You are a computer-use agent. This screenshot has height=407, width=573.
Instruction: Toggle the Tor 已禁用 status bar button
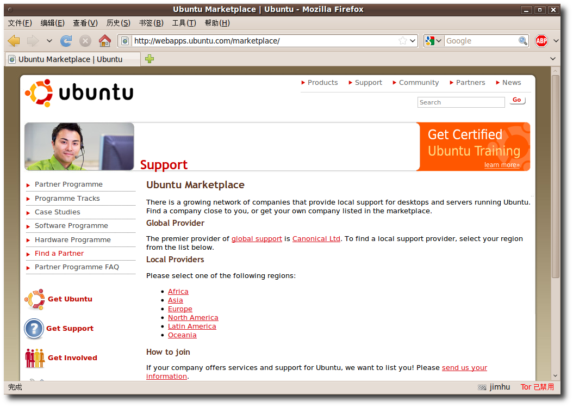[537, 387]
